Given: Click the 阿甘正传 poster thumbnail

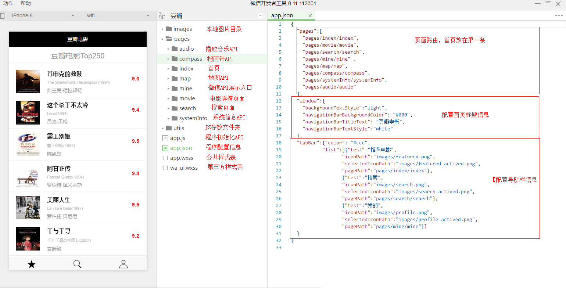Looking at the screenshot, I should (28, 176).
